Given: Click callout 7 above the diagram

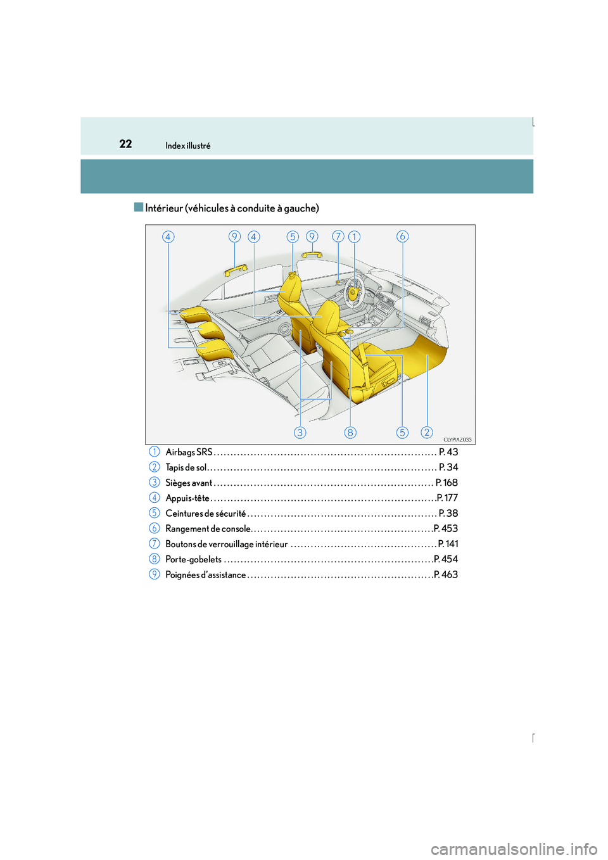Looking at the screenshot, I should [338, 237].
